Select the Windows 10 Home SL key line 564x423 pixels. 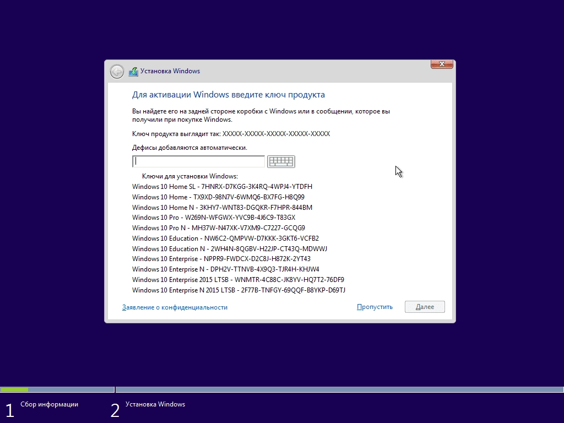pyautogui.click(x=222, y=187)
